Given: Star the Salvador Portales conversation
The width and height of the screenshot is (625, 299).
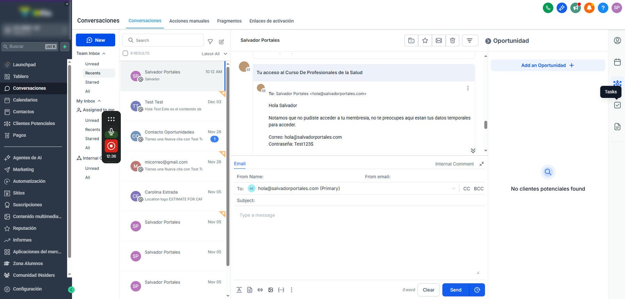Looking at the screenshot, I should 425,40.
